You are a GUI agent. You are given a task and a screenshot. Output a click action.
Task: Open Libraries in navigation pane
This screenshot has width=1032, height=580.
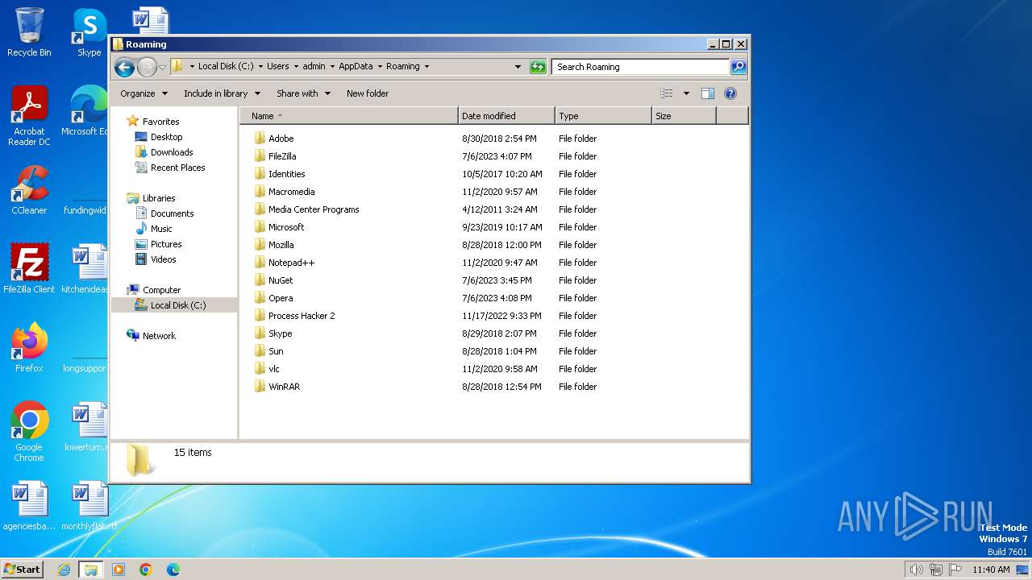pos(159,198)
